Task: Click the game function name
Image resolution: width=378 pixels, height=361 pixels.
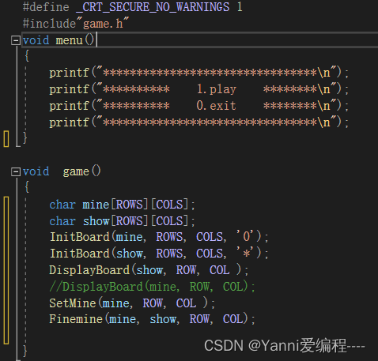Action: click(x=76, y=171)
